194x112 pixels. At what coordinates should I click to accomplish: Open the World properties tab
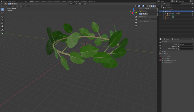(160, 56)
